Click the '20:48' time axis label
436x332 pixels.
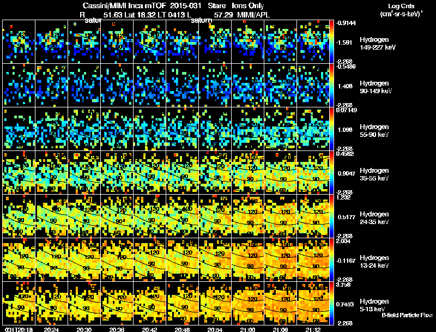click(182, 329)
